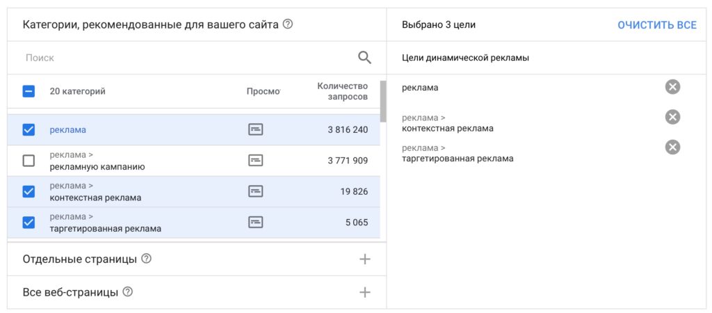Toggle the '20 категорий' select-all checkbox
This screenshot has width=712, height=313.
point(29,91)
